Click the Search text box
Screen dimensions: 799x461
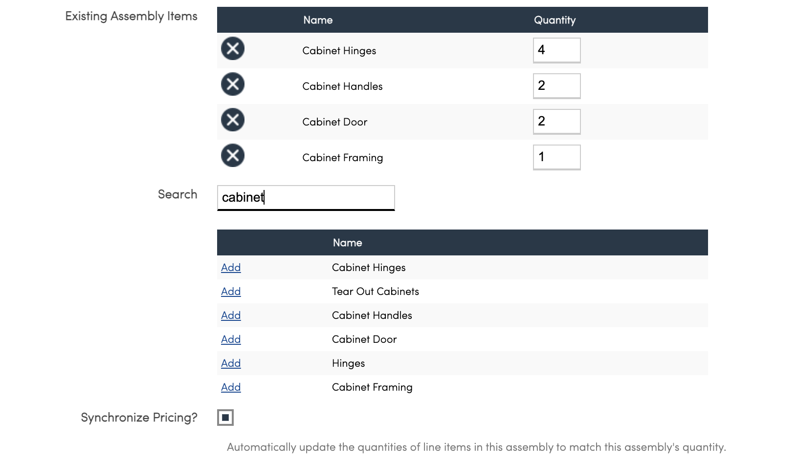pos(306,197)
